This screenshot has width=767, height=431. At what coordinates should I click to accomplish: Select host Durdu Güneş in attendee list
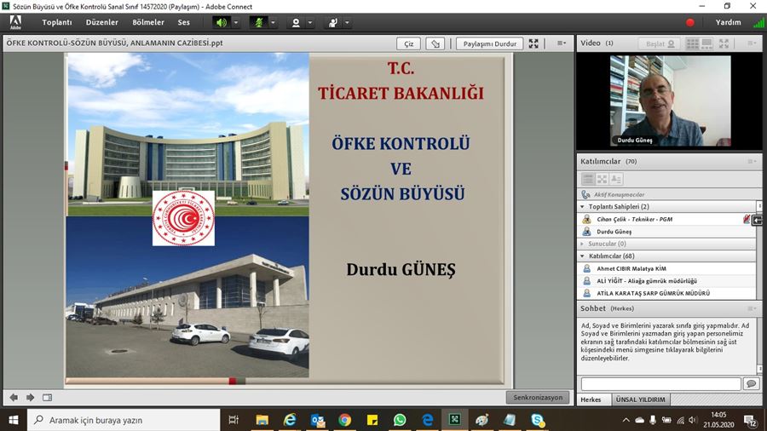click(x=614, y=232)
